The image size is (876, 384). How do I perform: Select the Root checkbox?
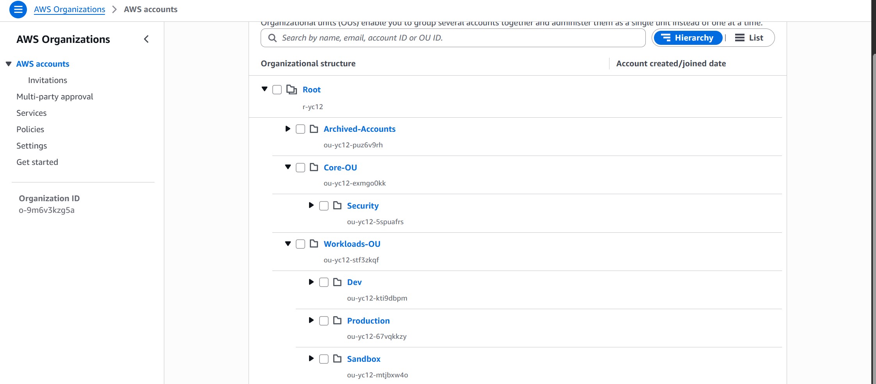tap(277, 90)
